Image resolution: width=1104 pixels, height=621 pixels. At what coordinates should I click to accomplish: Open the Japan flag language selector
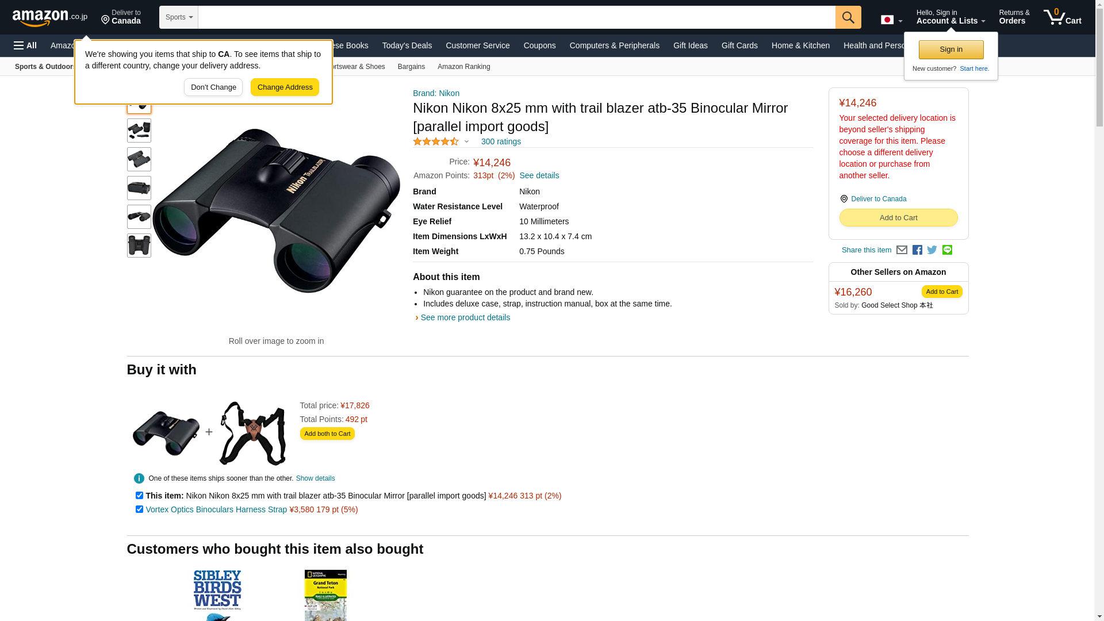[x=891, y=20]
